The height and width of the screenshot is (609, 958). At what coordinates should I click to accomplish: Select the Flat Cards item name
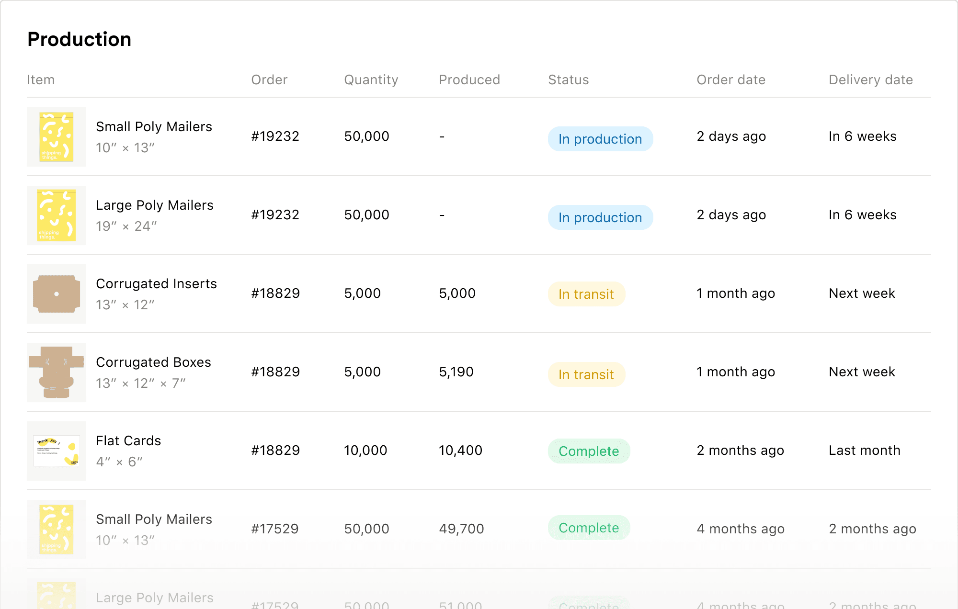(x=128, y=440)
